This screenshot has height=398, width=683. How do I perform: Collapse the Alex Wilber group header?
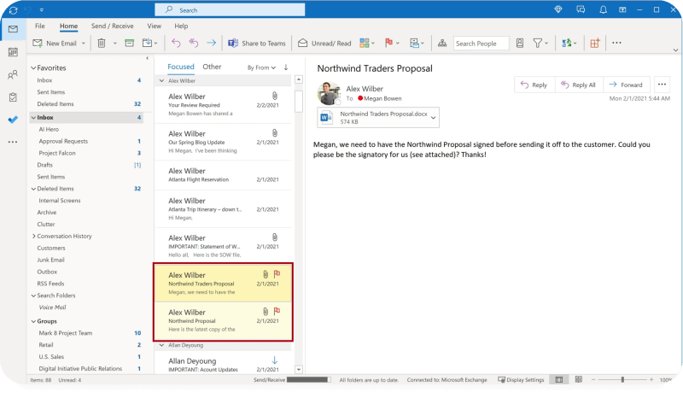coord(161,80)
